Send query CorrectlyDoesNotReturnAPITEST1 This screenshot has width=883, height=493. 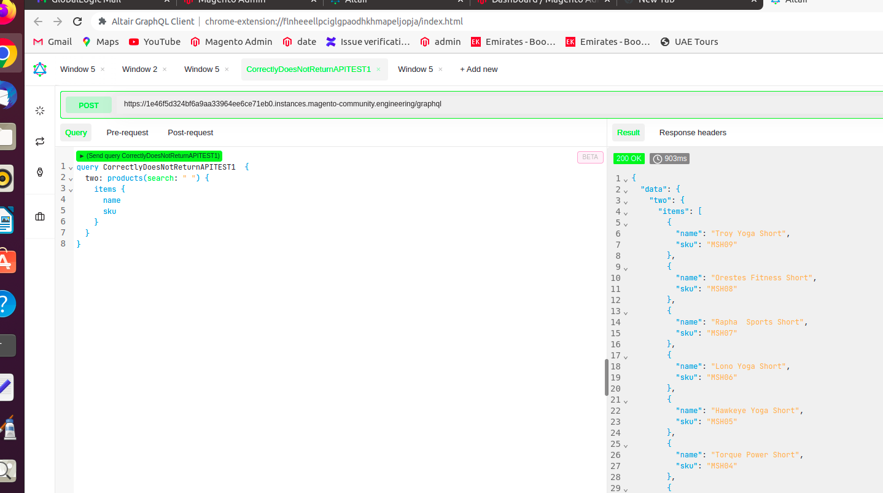point(149,156)
